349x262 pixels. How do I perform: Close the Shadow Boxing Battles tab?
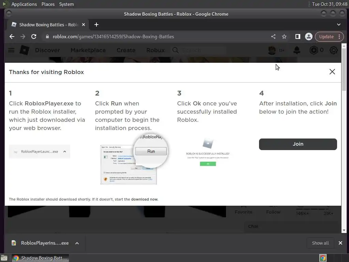click(84, 25)
